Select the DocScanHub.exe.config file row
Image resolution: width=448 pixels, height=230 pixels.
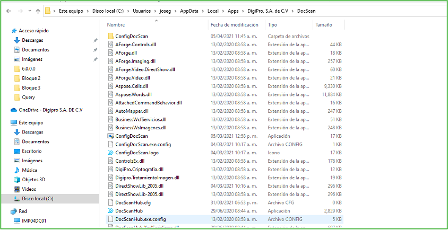(141, 219)
